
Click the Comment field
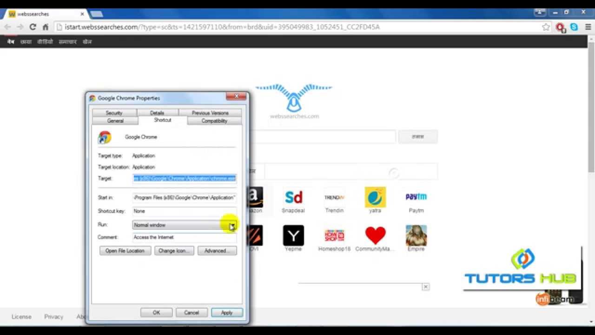[185, 237]
